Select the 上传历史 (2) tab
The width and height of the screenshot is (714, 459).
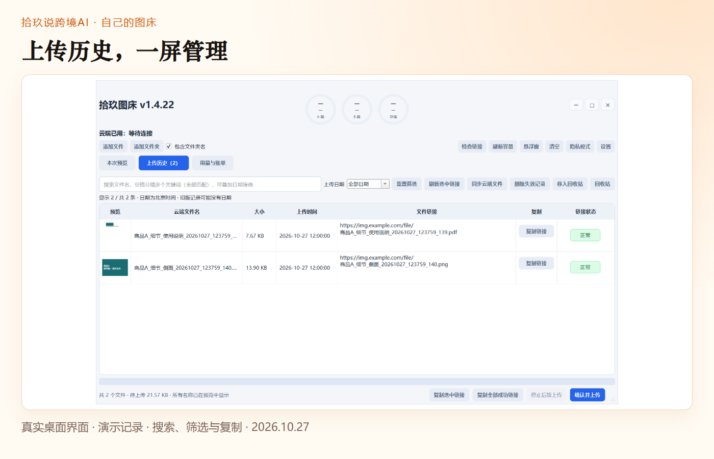(x=164, y=163)
